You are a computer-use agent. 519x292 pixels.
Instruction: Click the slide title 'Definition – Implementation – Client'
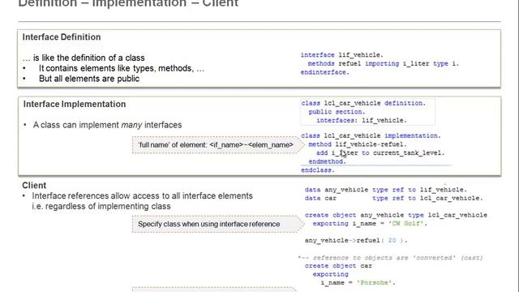point(128,3)
